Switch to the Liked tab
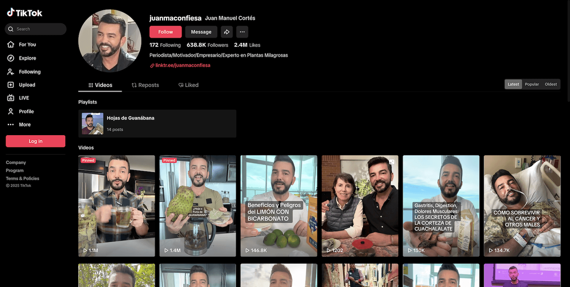The width and height of the screenshot is (570, 287). pos(188,85)
